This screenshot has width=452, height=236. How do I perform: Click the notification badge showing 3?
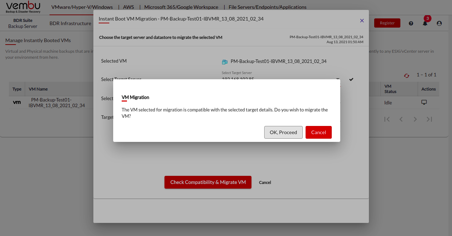coord(428,18)
